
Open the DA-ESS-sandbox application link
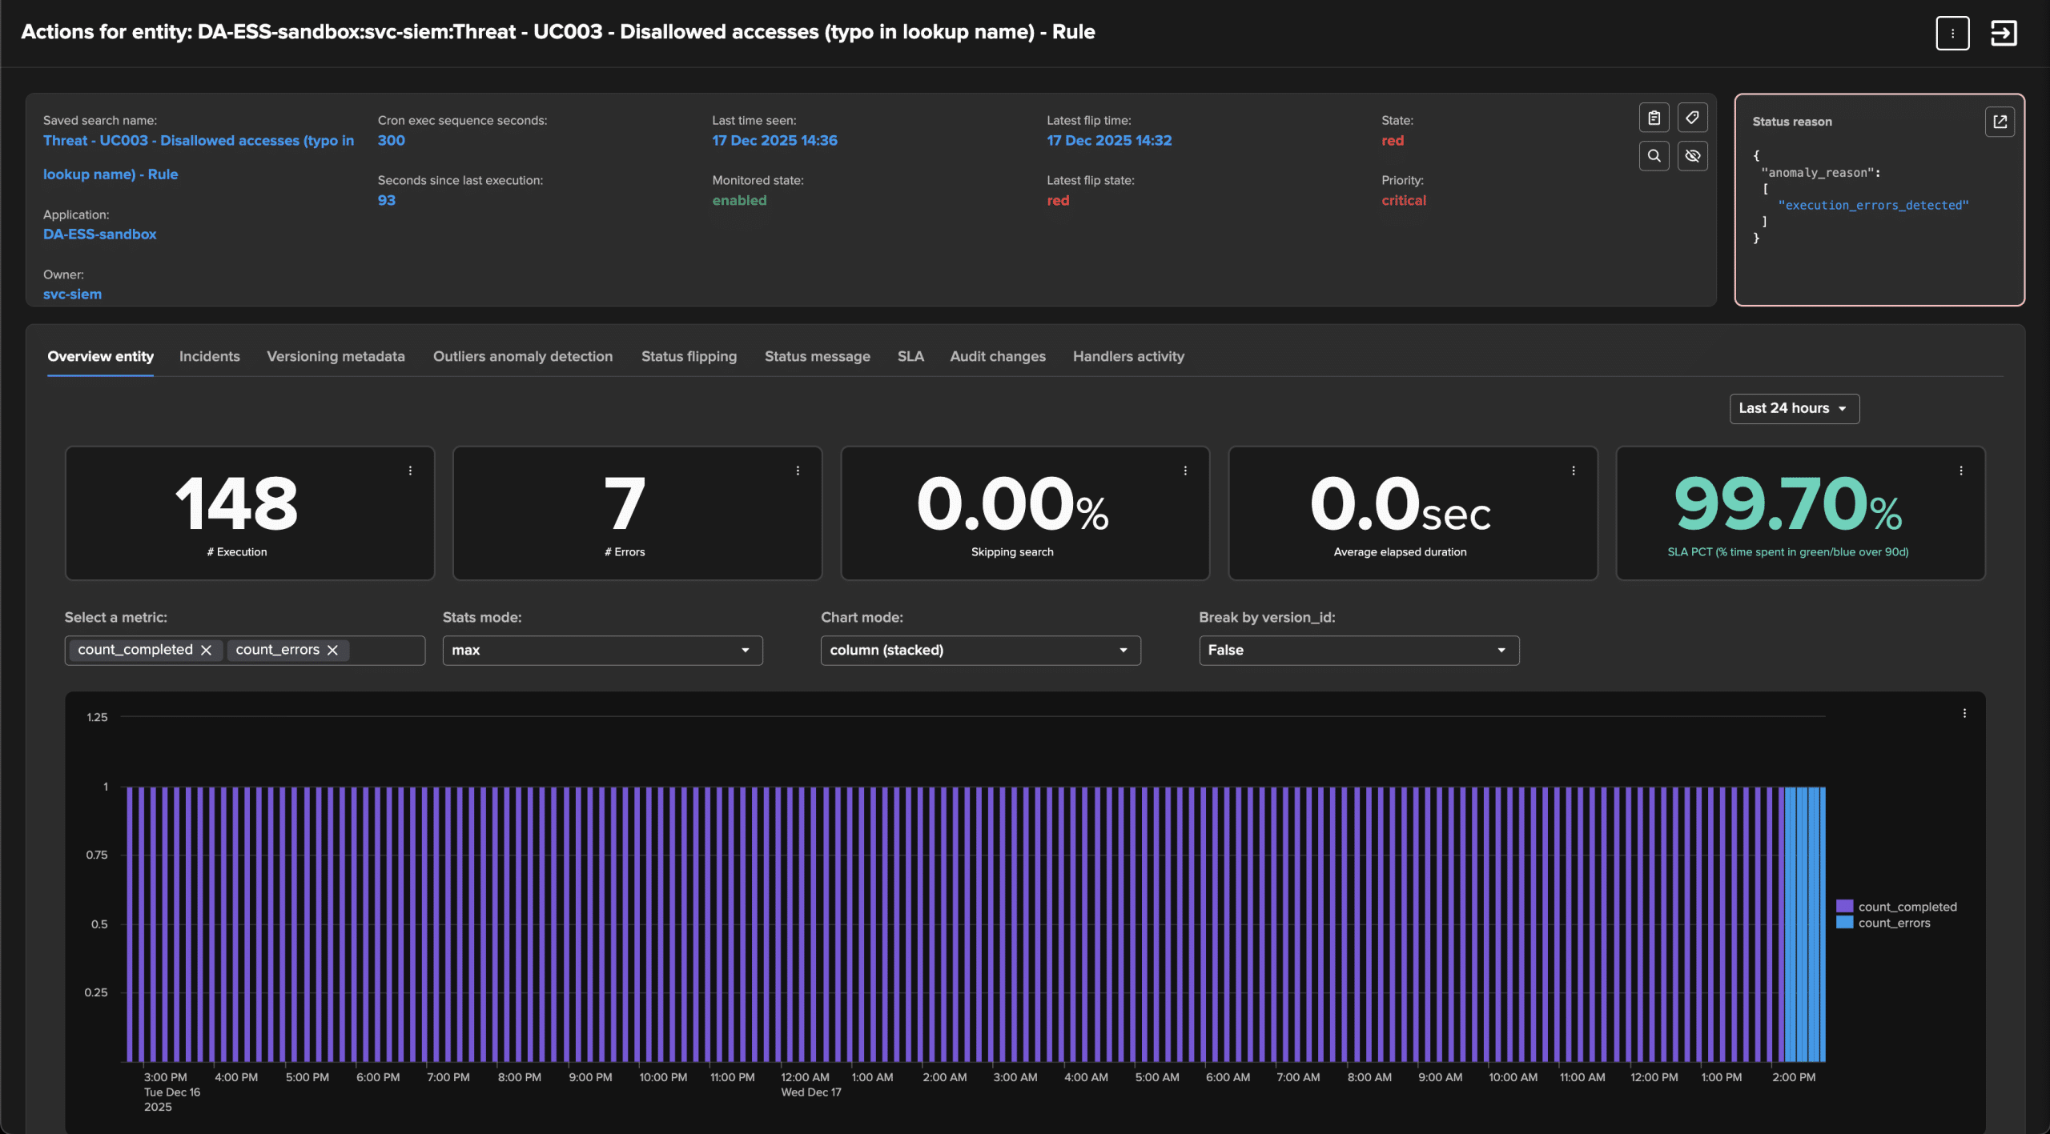pos(100,234)
